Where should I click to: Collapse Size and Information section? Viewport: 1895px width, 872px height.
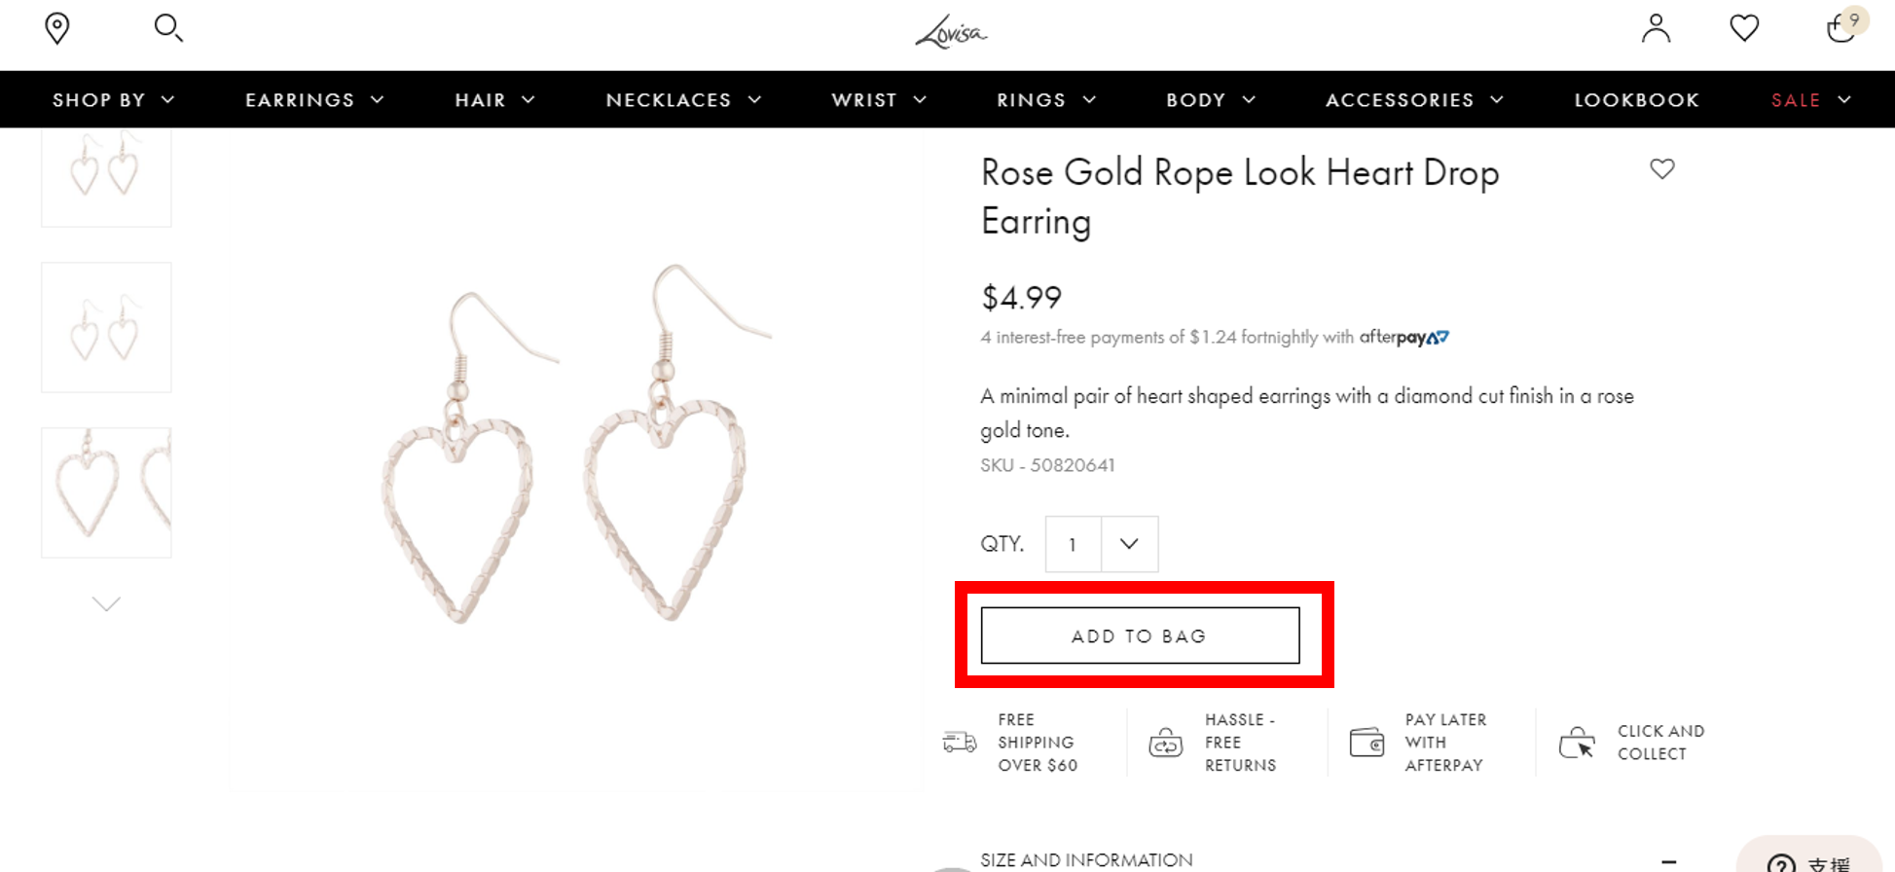1668,861
